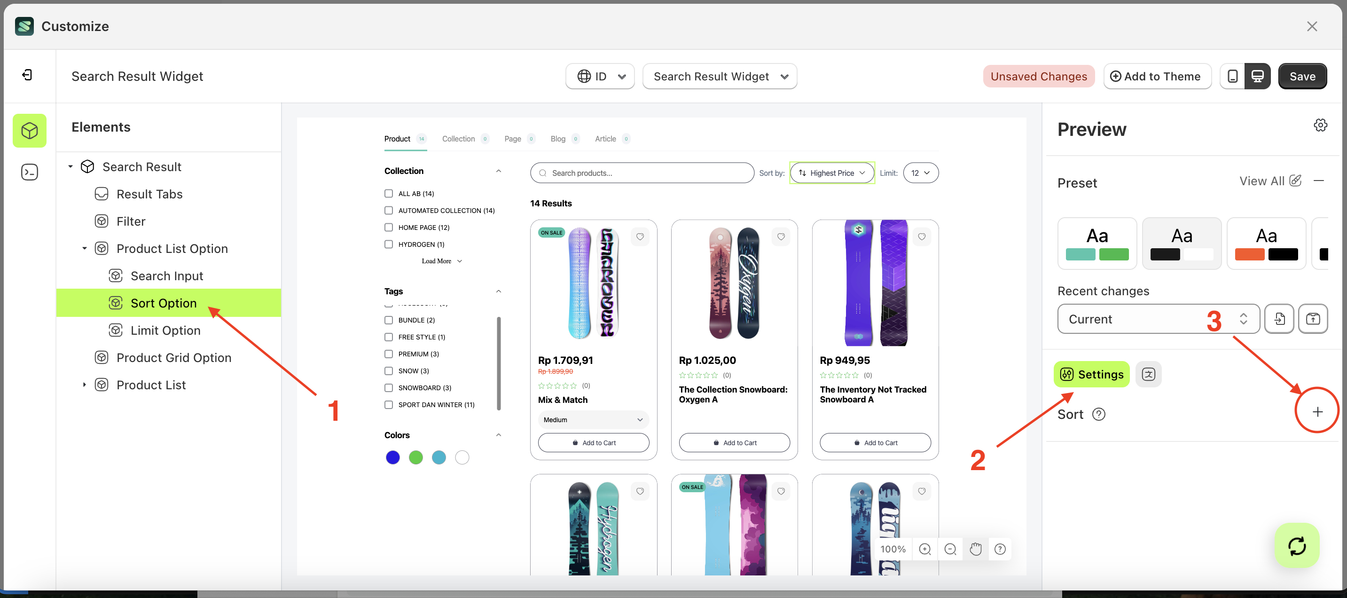
Task: Switch to the Collection results tab
Action: [x=458, y=139]
